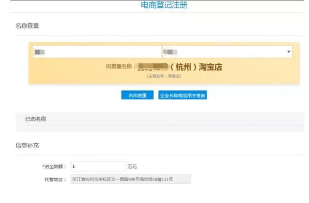Click the empty area below 已选名称
Screen dimensions: 309x203
(x=159, y=128)
